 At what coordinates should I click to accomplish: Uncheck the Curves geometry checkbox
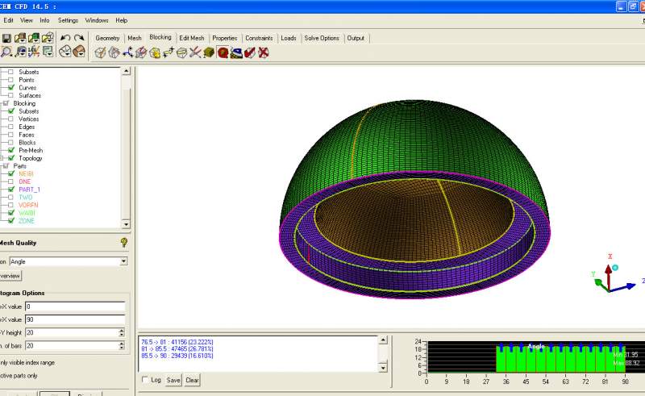pyautogui.click(x=11, y=88)
